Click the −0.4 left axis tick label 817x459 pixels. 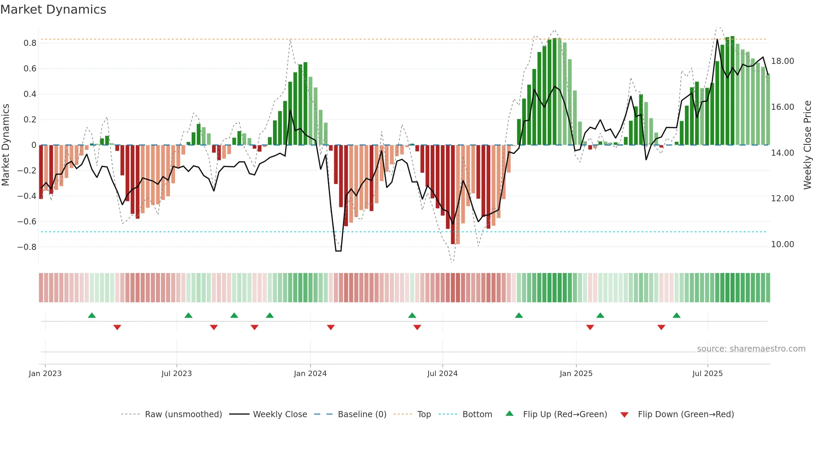point(27,196)
